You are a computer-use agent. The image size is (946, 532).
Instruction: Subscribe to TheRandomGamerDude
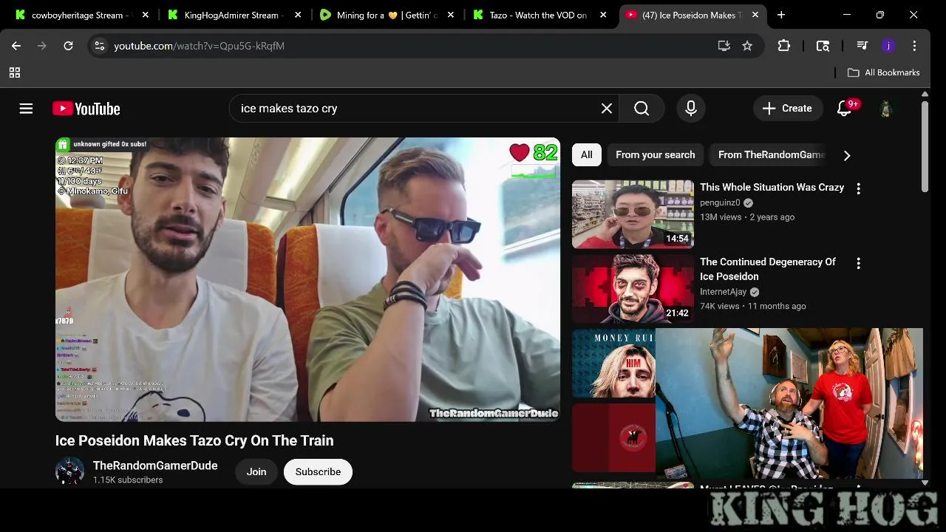[318, 471]
